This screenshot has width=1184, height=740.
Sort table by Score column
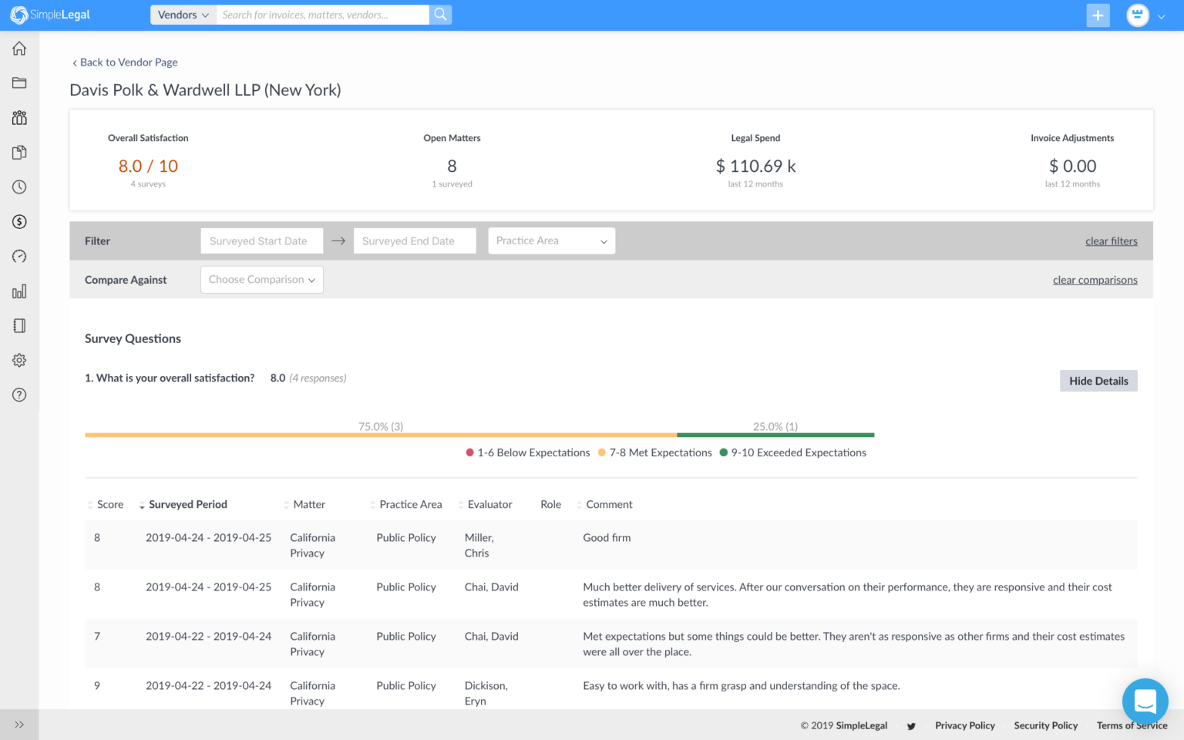(x=109, y=505)
